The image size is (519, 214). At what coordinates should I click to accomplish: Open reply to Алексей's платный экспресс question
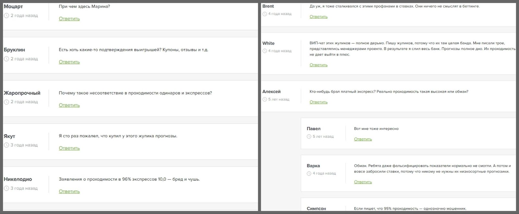coord(318,102)
